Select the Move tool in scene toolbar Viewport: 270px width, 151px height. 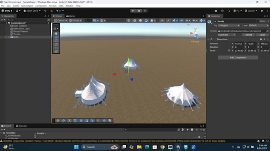pyautogui.click(x=56, y=37)
